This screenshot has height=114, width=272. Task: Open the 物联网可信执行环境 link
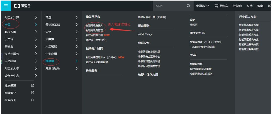coord(149,61)
